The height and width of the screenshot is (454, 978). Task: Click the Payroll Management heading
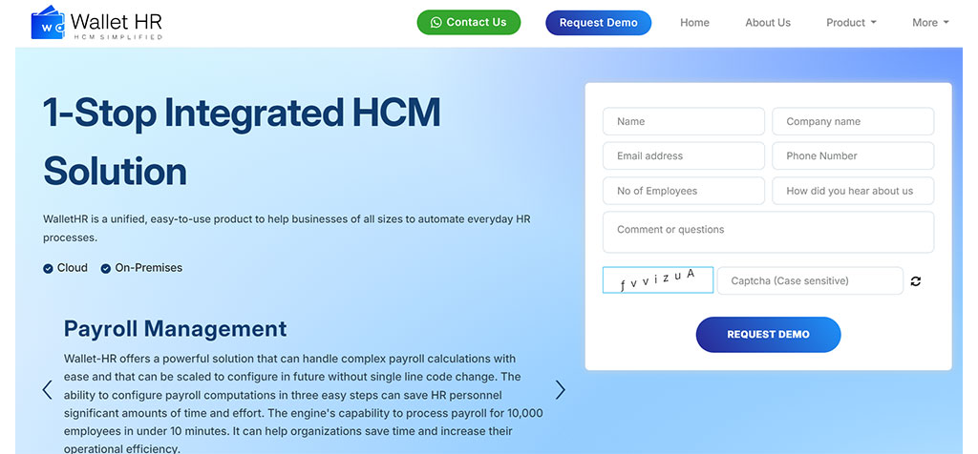tap(176, 328)
